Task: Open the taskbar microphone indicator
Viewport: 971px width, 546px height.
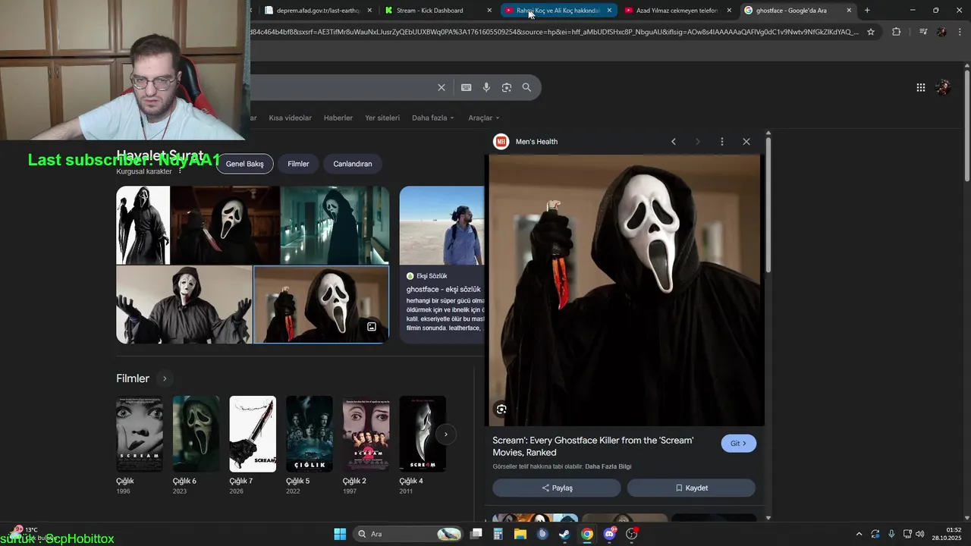Action: click(x=891, y=534)
